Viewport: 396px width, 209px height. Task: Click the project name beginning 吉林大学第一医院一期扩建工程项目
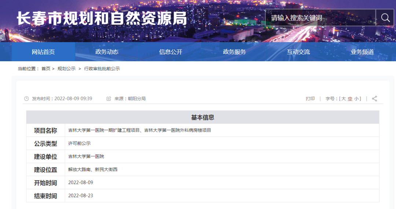(x=140, y=130)
